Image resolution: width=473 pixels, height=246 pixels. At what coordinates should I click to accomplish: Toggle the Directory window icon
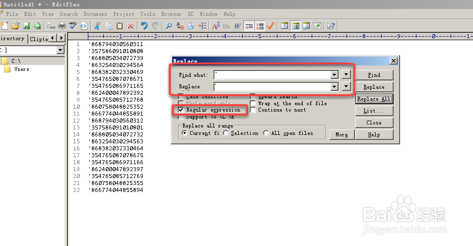(295, 26)
